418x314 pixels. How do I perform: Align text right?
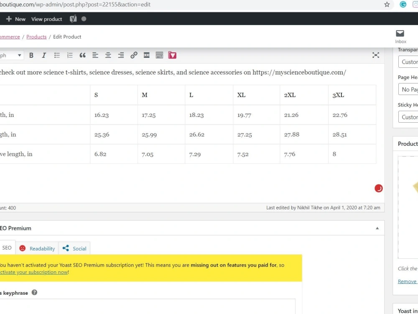121,55
